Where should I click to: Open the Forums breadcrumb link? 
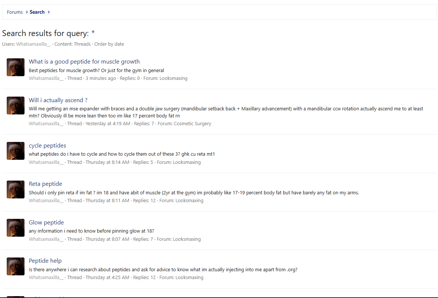click(x=15, y=12)
